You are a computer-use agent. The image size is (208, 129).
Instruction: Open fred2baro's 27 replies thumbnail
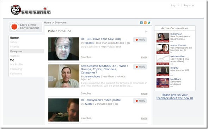[x=163, y=83]
